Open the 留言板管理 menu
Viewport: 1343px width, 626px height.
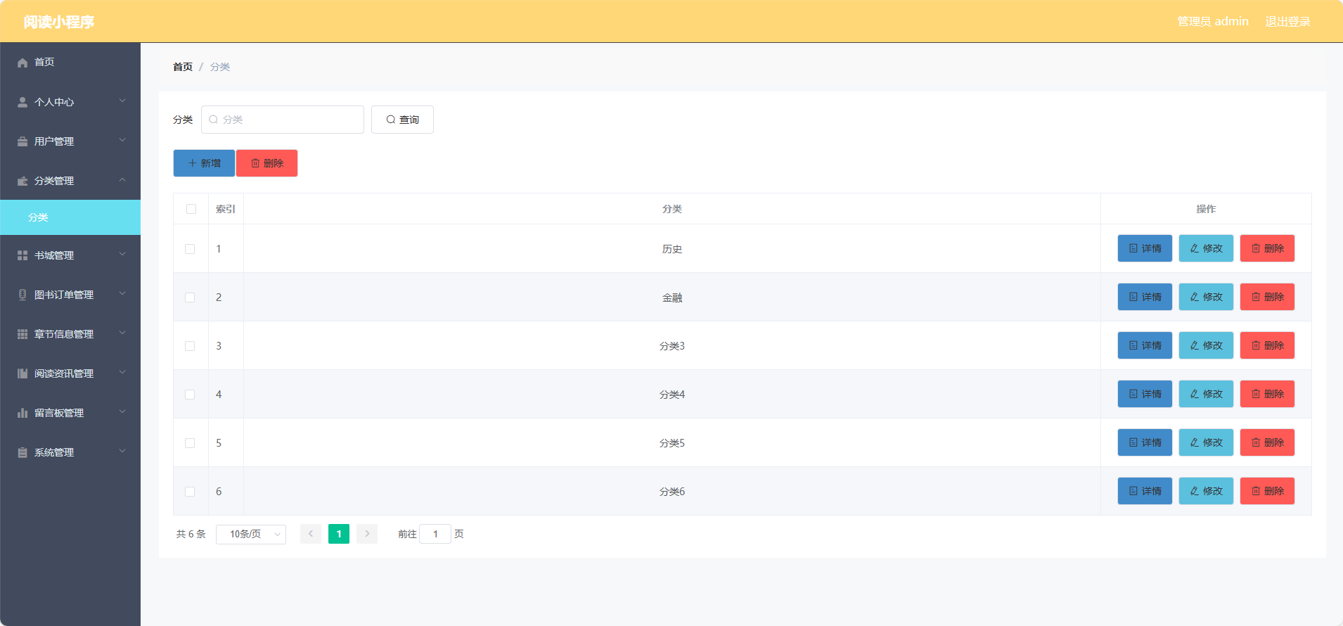[70, 413]
